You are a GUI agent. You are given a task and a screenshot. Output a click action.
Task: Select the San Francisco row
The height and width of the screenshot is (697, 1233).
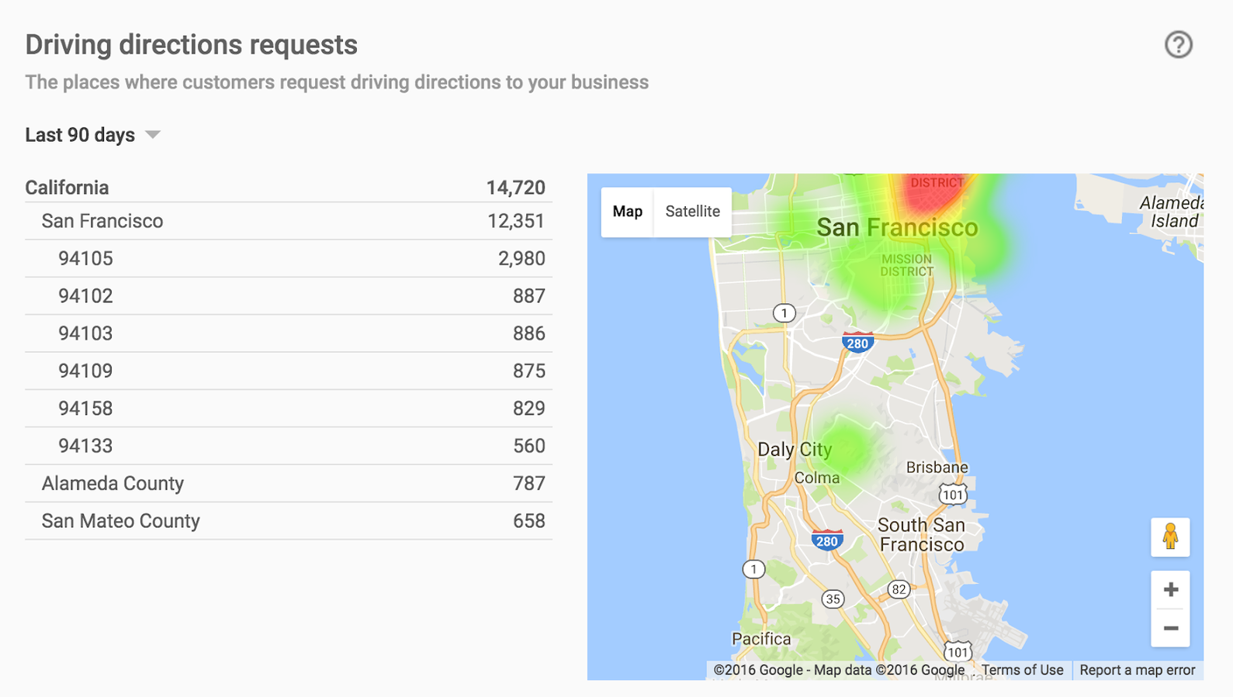point(289,221)
